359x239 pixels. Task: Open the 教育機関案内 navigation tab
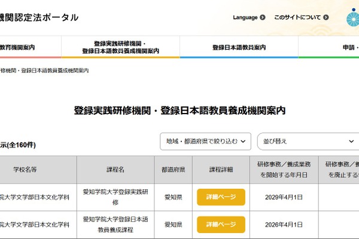click(31, 47)
